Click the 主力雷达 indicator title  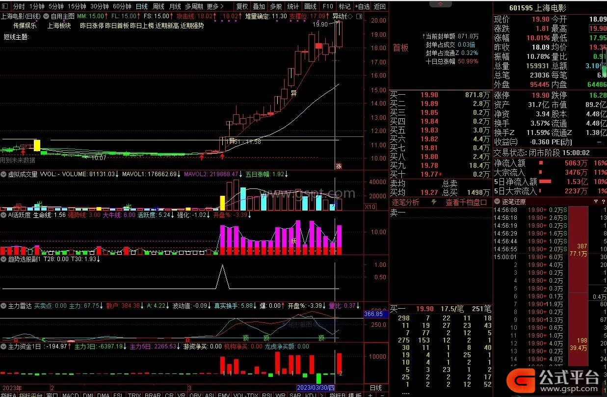tap(20, 306)
